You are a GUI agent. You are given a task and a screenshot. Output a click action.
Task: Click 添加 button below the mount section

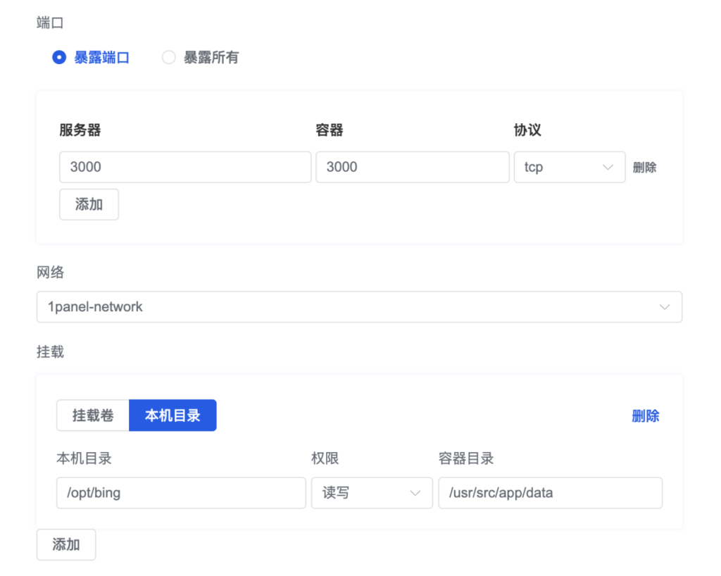click(x=66, y=544)
